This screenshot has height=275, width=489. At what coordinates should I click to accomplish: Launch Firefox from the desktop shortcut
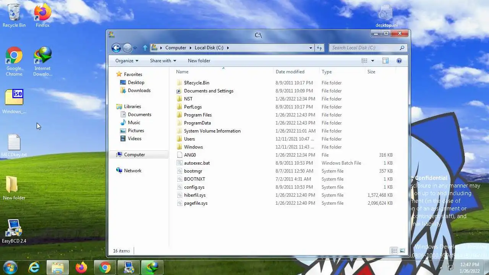(x=42, y=15)
